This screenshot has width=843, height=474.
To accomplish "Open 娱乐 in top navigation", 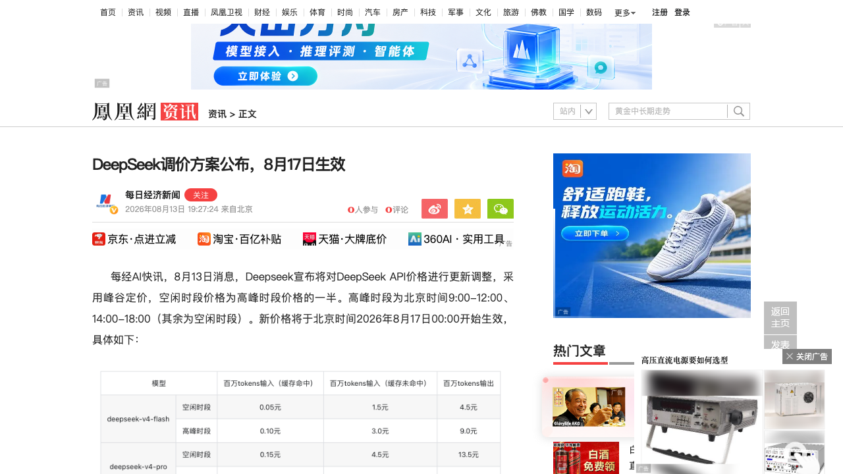I will click(290, 12).
